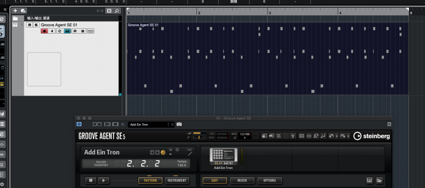Click the orange kit load circle
Screen dimensions: 425x188
click(163, 152)
